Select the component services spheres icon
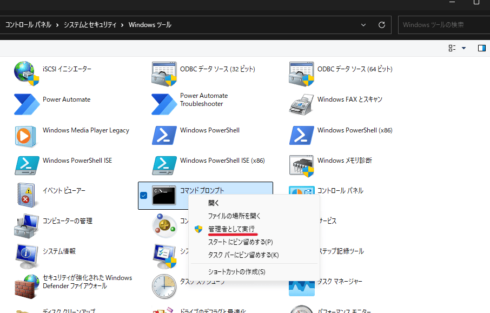 pos(164,225)
